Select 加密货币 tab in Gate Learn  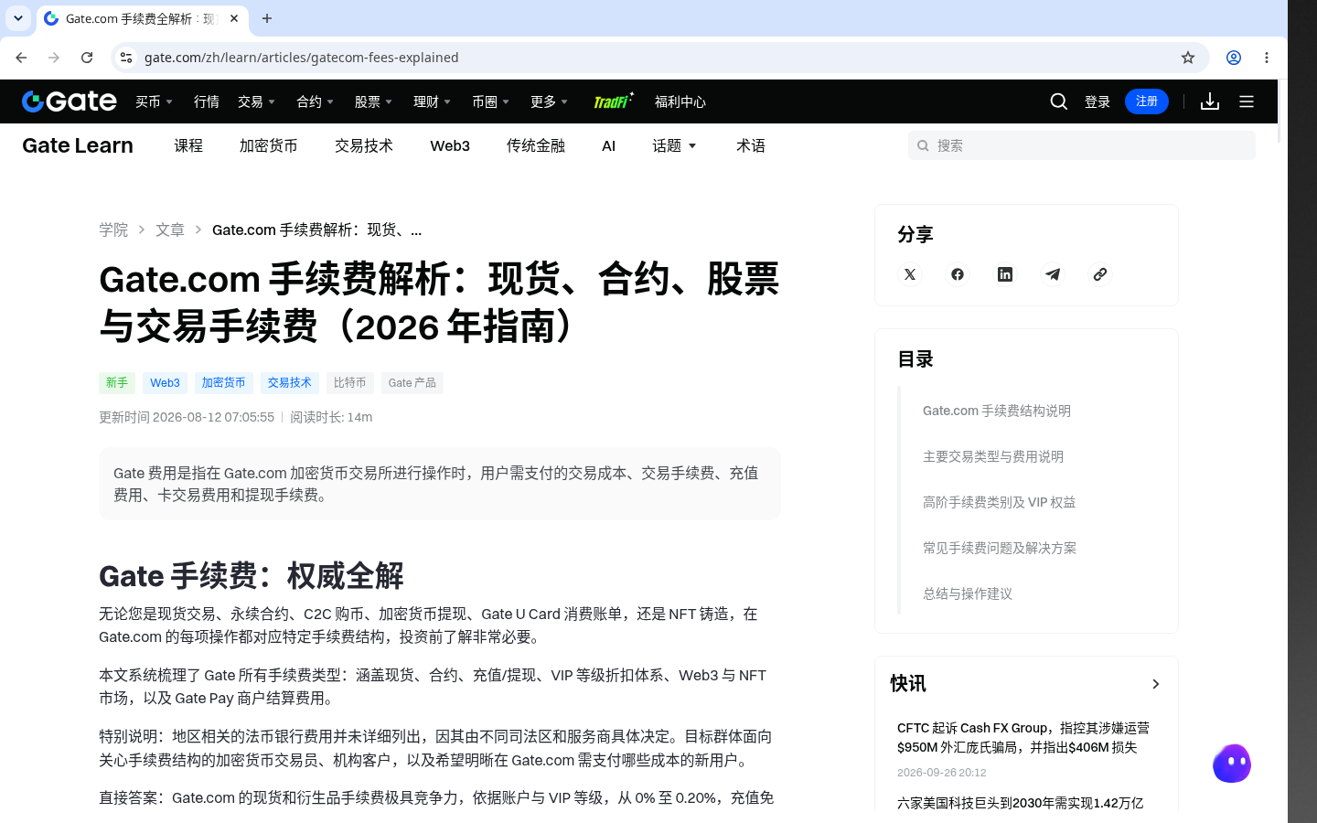pyautogui.click(x=269, y=145)
